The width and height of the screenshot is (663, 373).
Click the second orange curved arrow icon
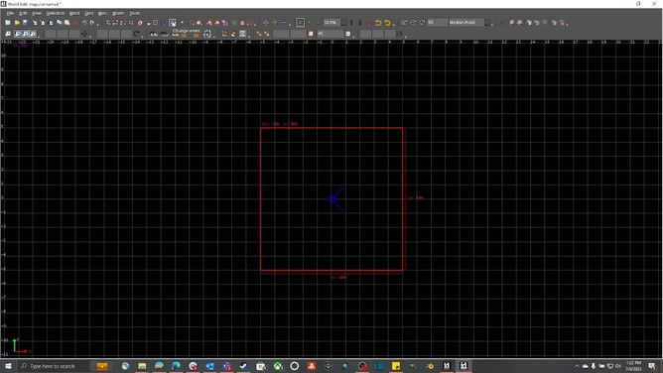(387, 23)
